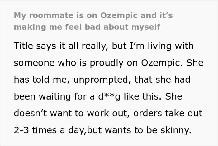Click the word 'myself' in the title
This screenshot has height=146, width=218.
146,27
